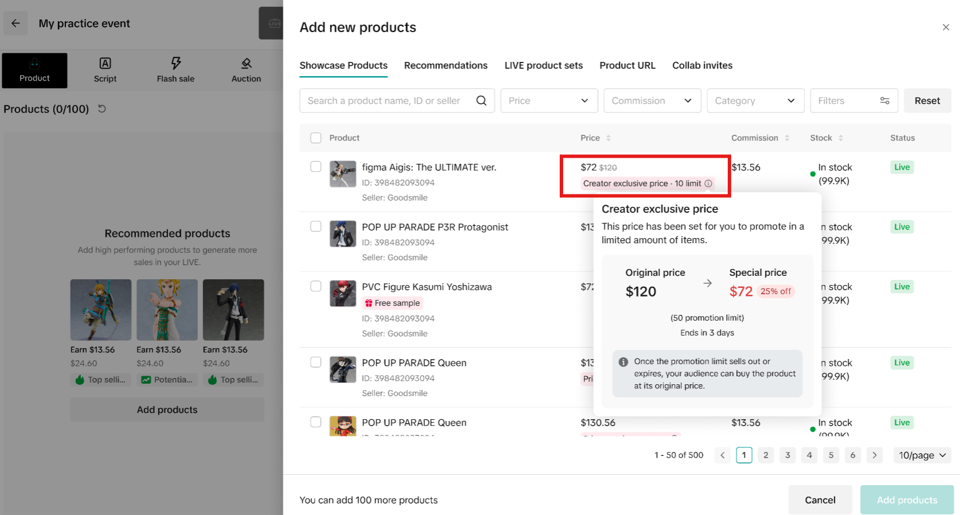
Task: Select the PVC Figure Kasumi Yoshizawa checkbox
Action: pos(315,286)
